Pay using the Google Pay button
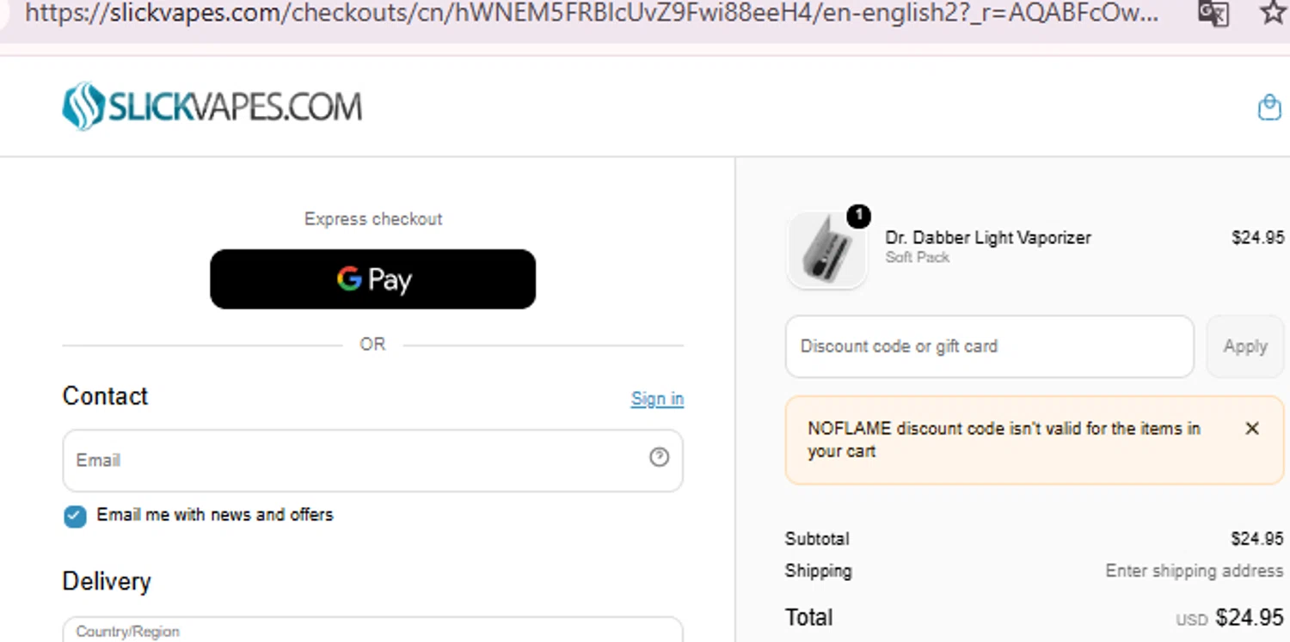 pos(372,279)
